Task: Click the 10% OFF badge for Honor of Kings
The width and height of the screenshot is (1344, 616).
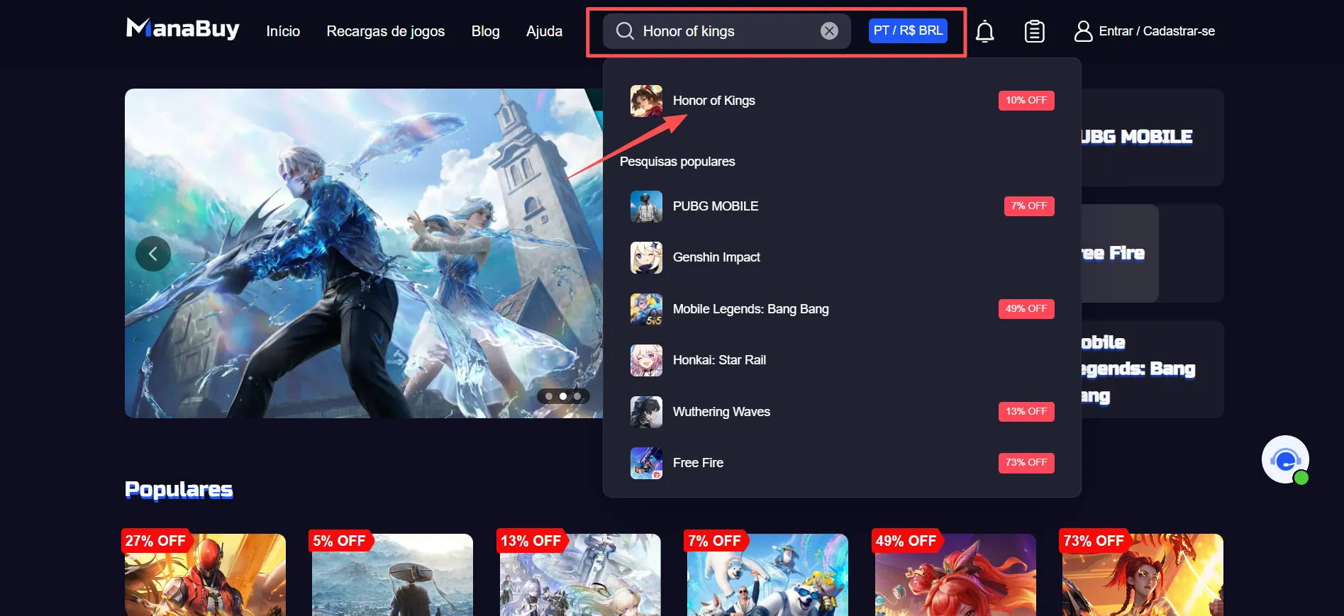Action: tap(1026, 101)
